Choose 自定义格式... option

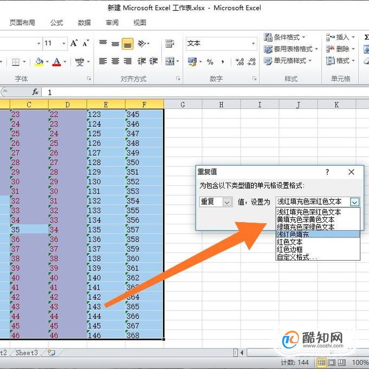(318, 257)
